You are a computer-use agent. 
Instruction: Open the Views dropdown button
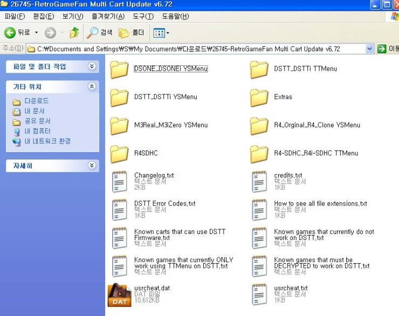pyautogui.click(x=161, y=33)
